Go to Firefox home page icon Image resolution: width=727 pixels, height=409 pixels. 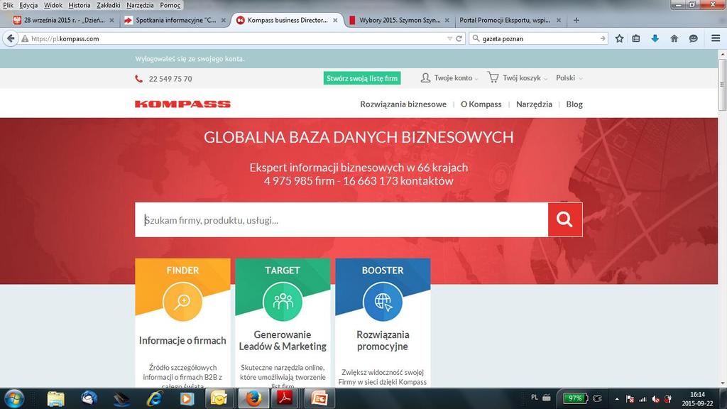[674, 38]
